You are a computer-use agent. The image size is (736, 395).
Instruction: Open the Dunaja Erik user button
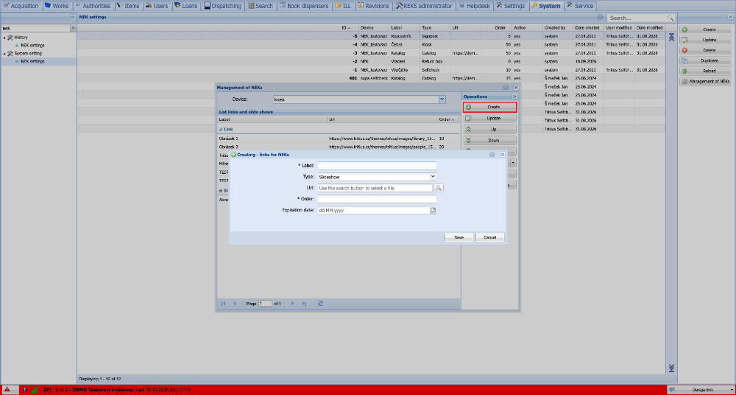click(x=701, y=390)
